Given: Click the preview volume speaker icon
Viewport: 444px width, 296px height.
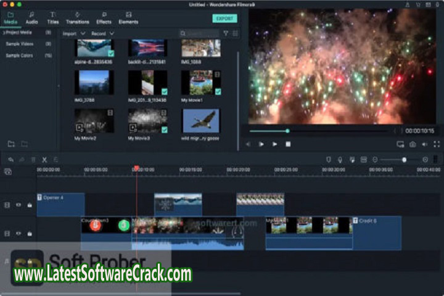Looking at the screenshot, I should 425,144.
